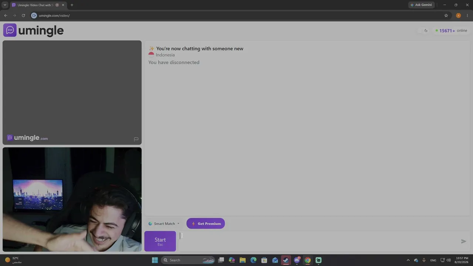Click the Indonesia country label
Screen dimensions: 473x266
(x=165, y=55)
